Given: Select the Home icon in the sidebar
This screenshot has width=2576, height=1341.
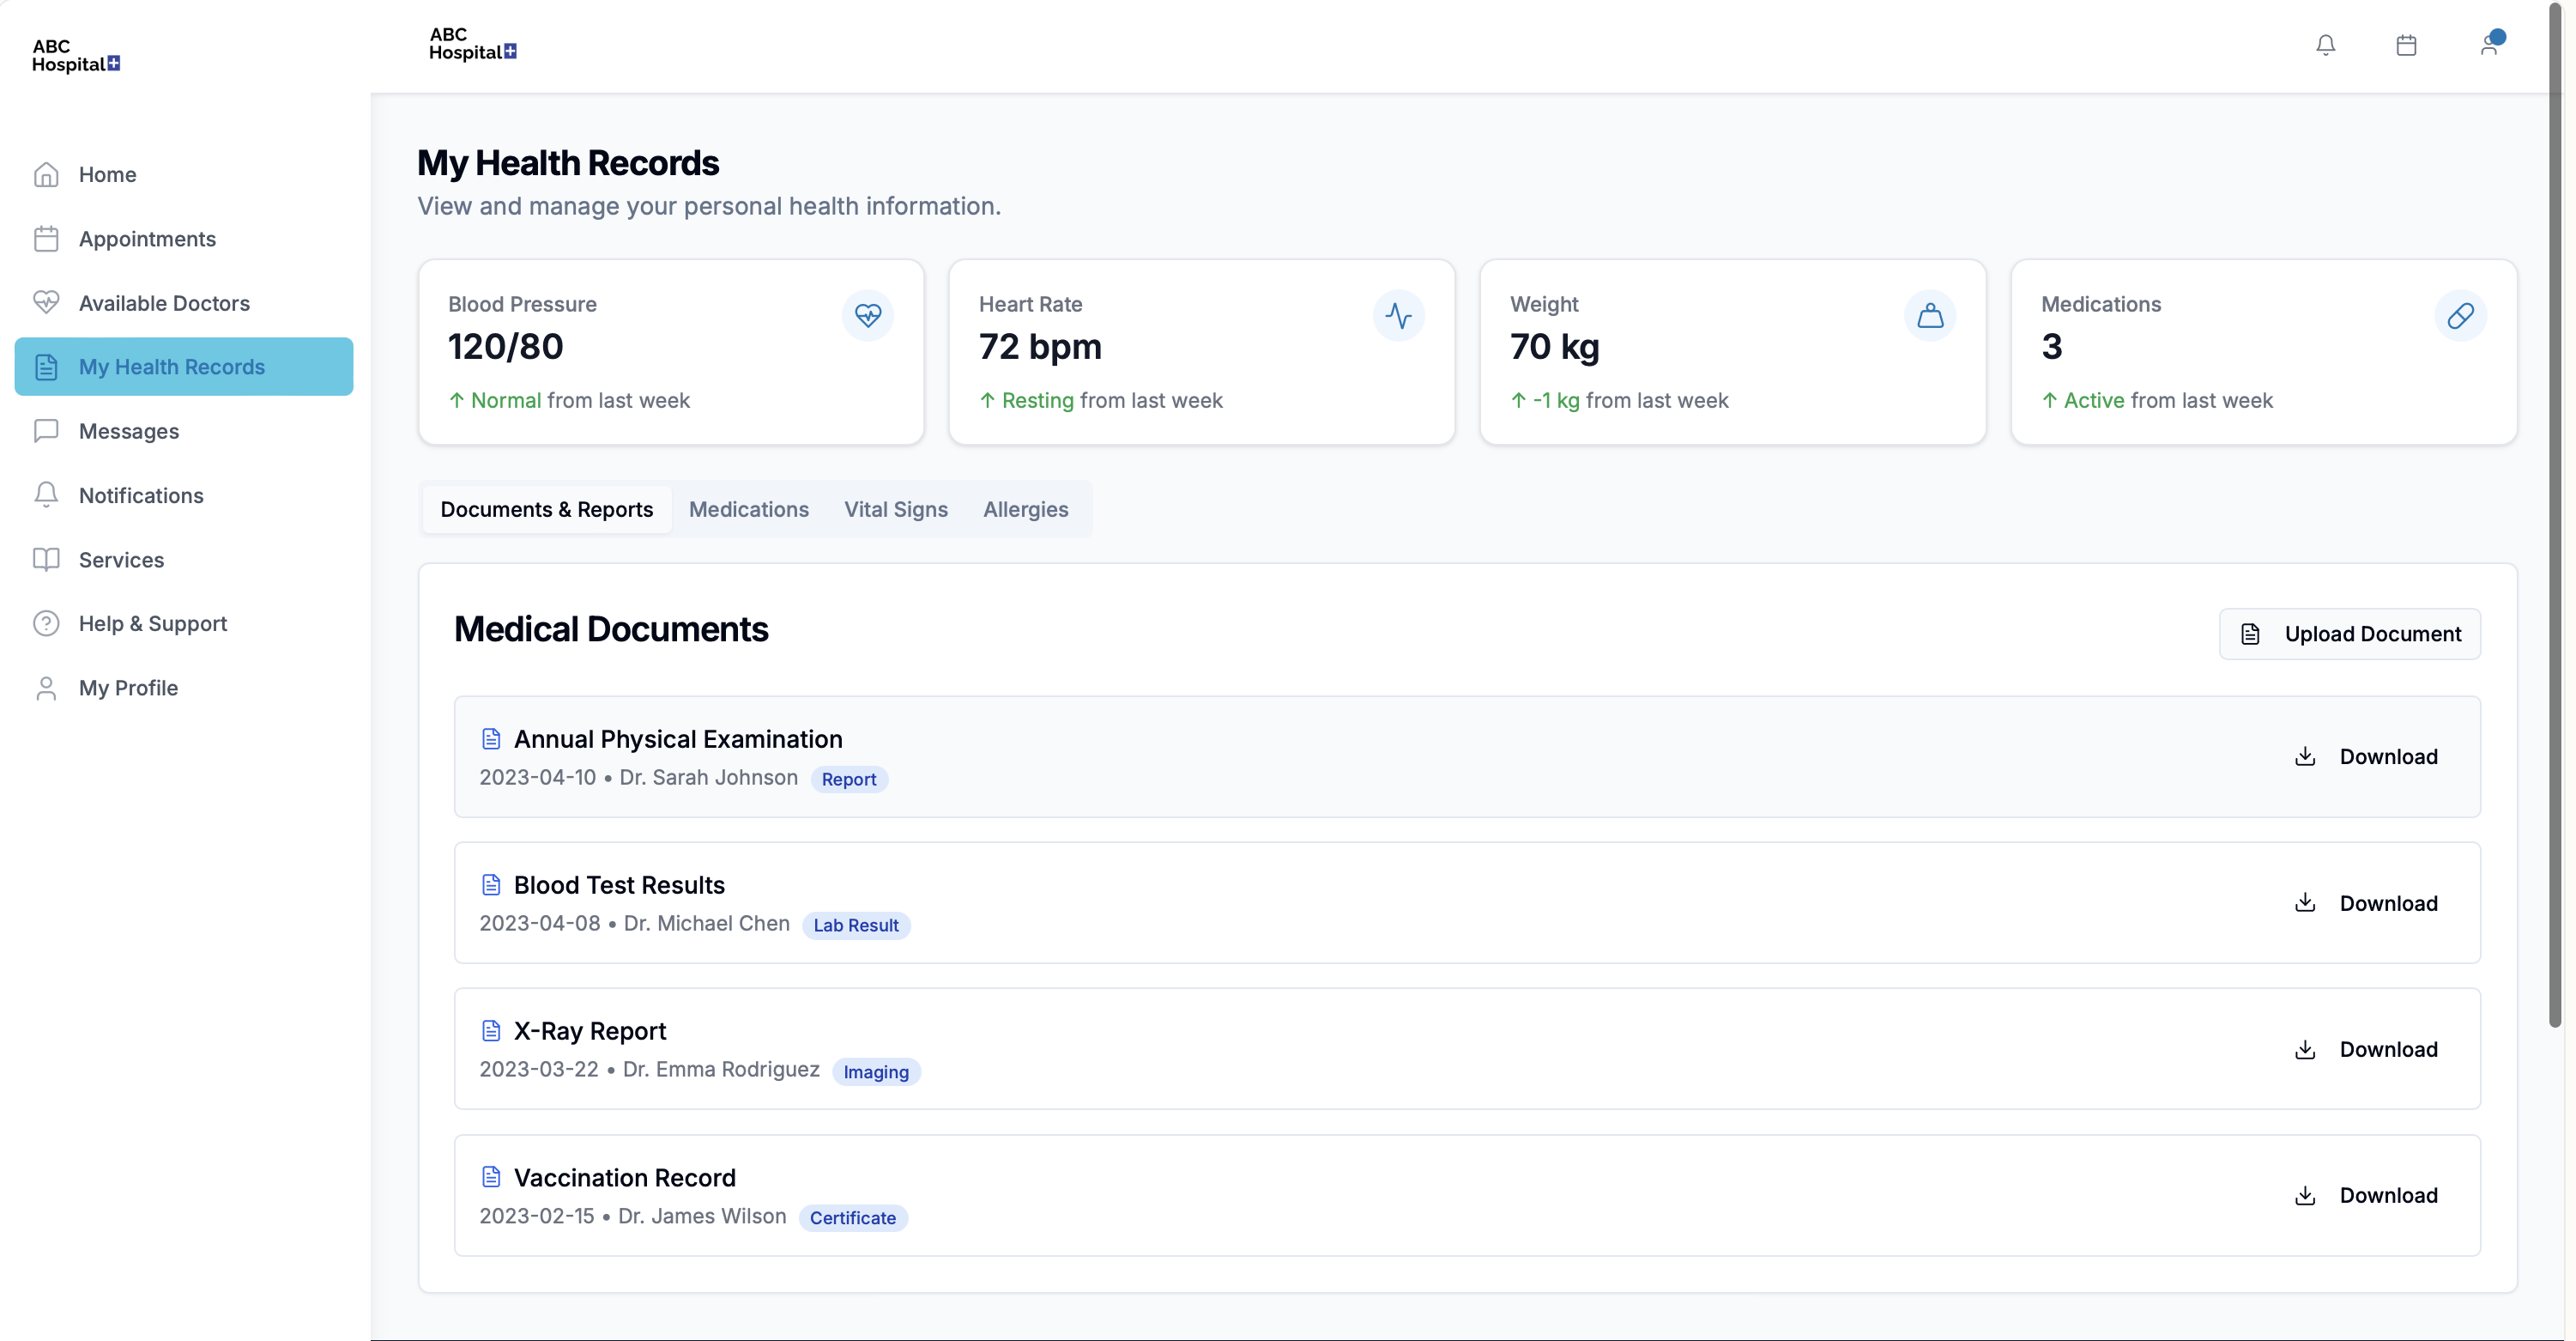Looking at the screenshot, I should 46,174.
